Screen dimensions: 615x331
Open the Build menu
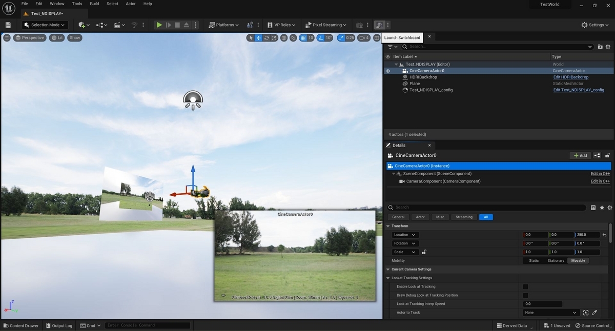[x=94, y=4]
